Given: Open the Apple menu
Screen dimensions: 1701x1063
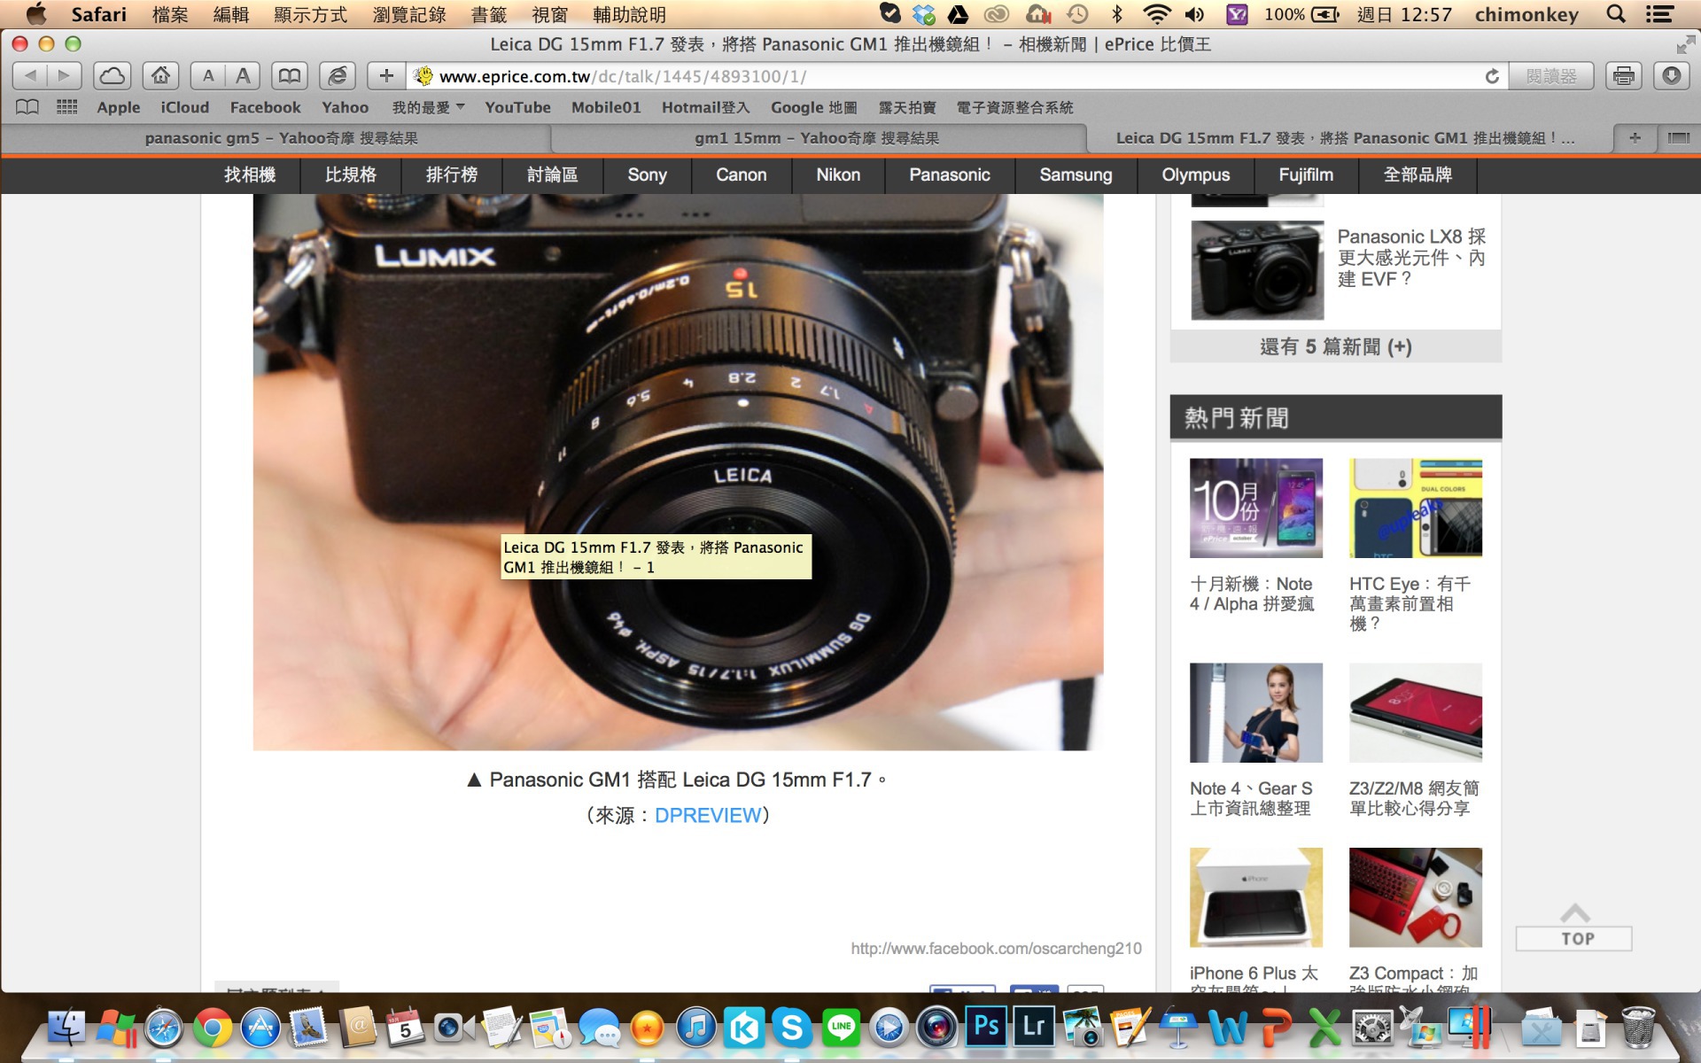Looking at the screenshot, I should (36, 14).
